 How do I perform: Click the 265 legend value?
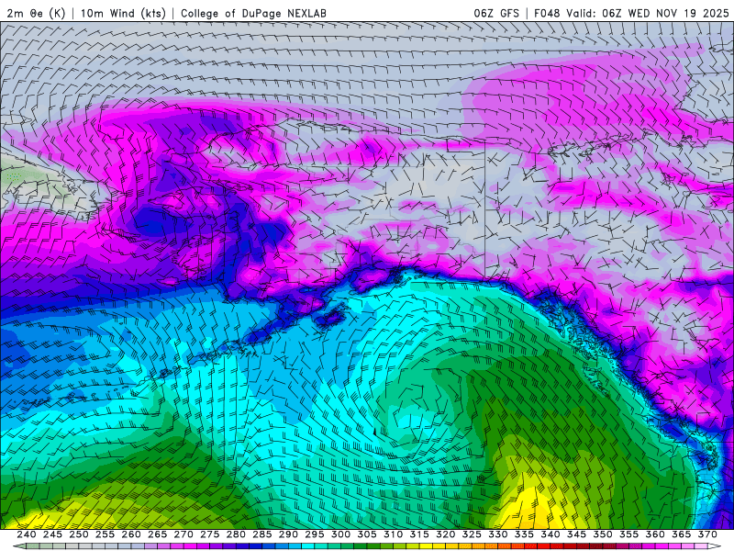(157, 534)
